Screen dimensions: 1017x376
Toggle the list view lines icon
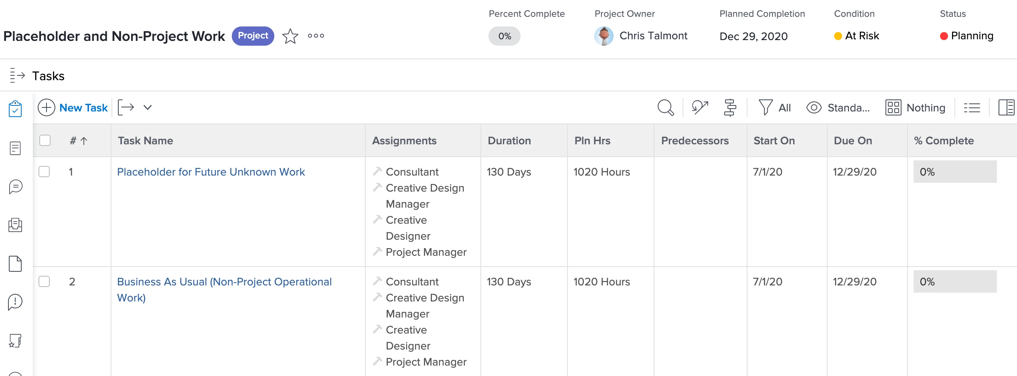pos(972,107)
